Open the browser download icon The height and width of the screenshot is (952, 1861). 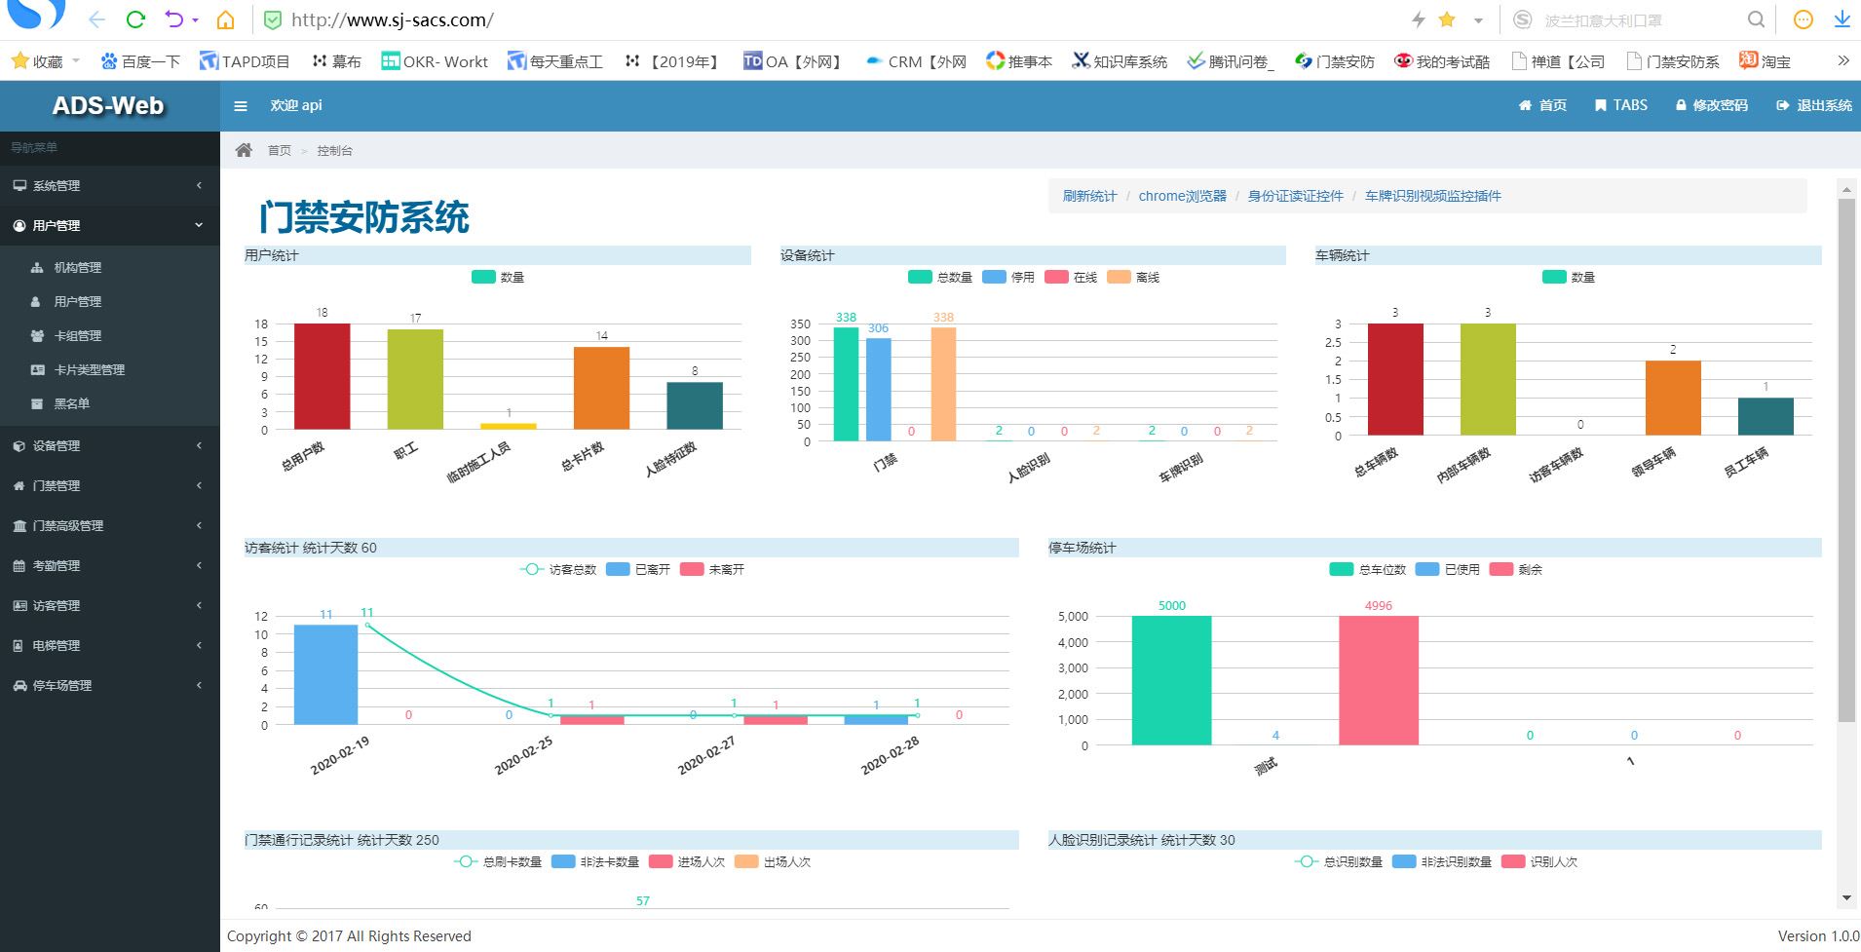click(x=1842, y=19)
